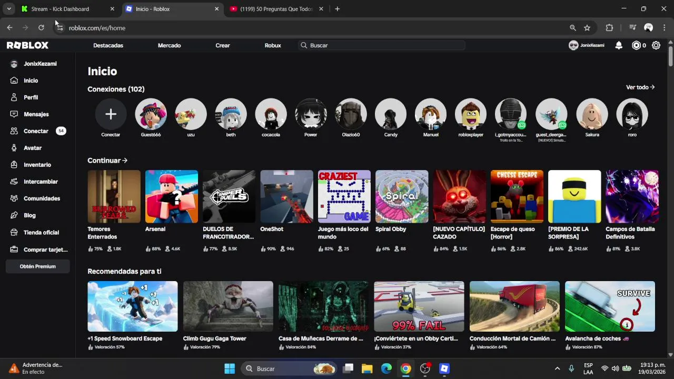Expand the tab search dropdown arrow
The height and width of the screenshot is (379, 674).
click(x=9, y=9)
